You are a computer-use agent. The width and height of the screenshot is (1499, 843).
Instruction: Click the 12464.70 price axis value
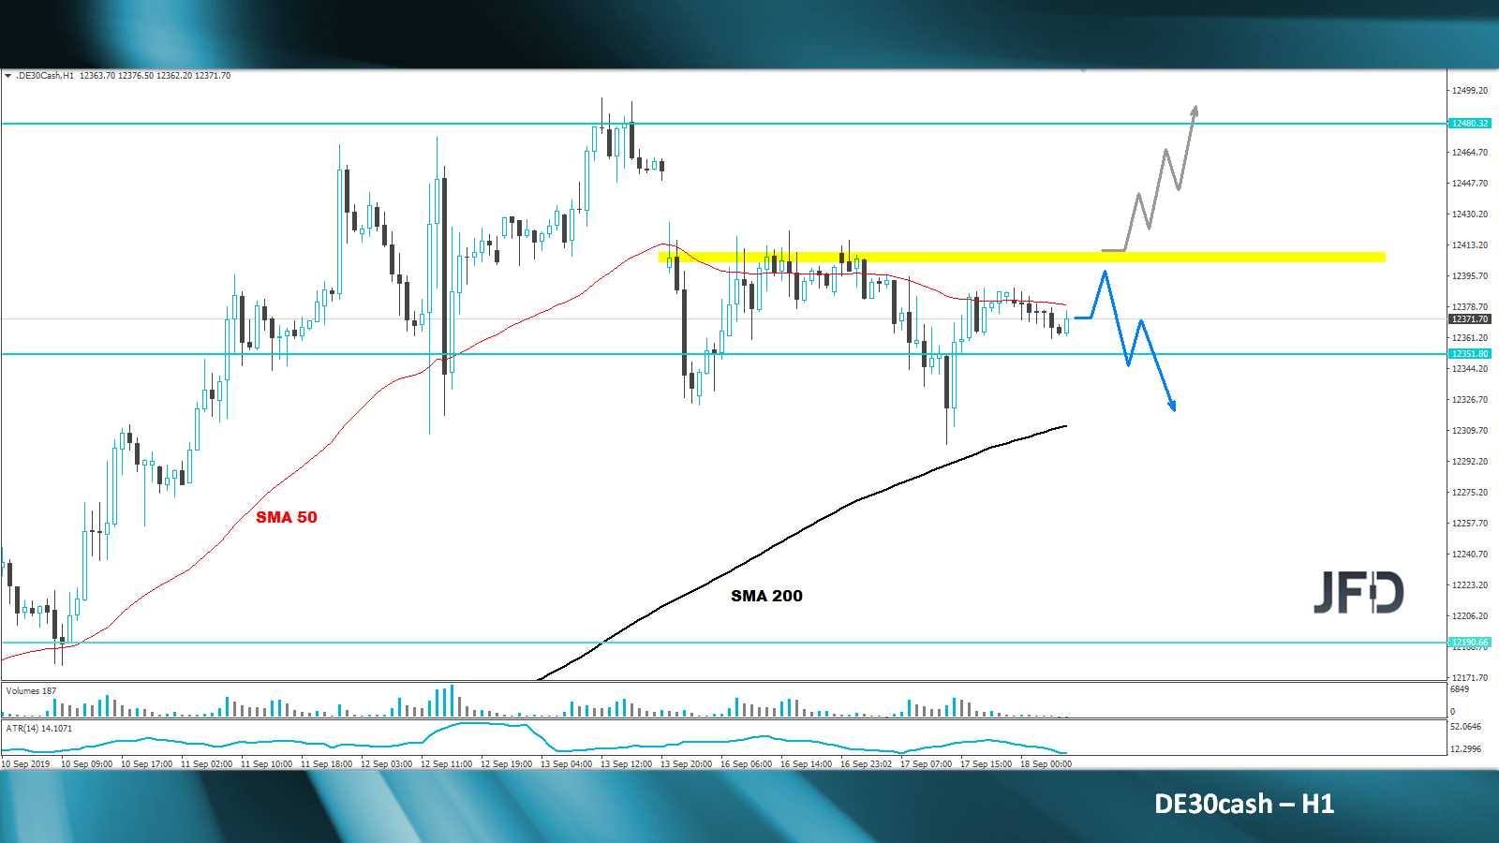click(1470, 153)
